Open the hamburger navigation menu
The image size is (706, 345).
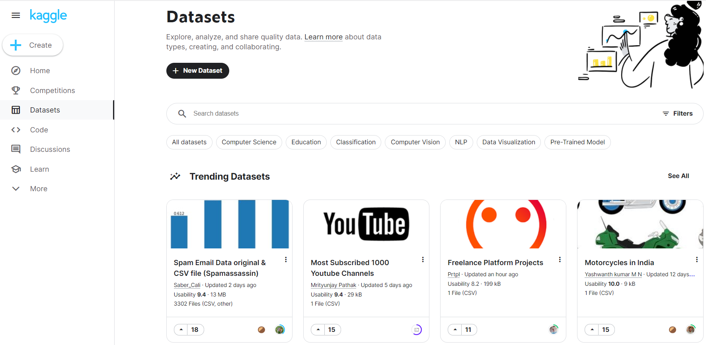(16, 16)
